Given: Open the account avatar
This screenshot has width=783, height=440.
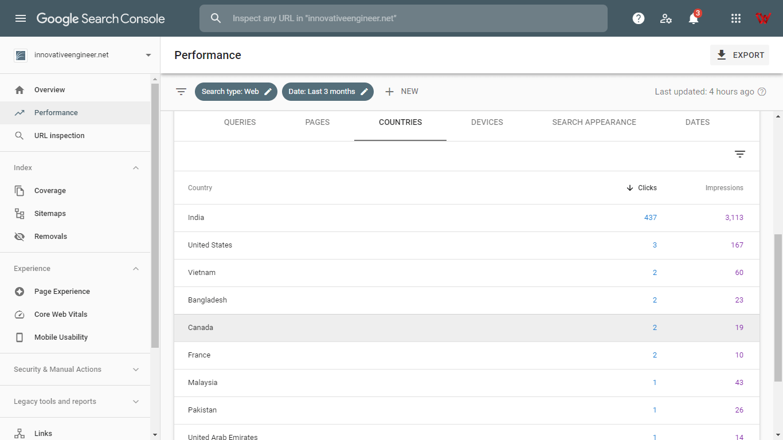Looking at the screenshot, I should [763, 18].
